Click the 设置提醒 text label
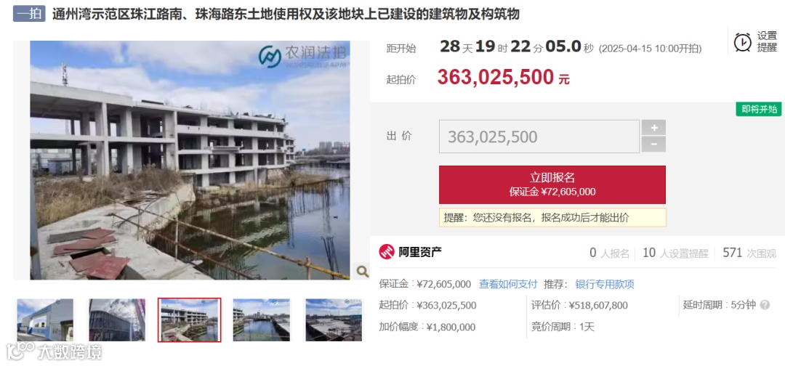This screenshot has width=785, height=366. click(767, 42)
